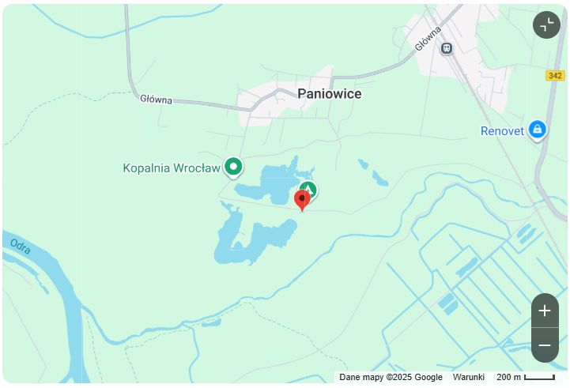Zoom in with the plus button

tap(545, 311)
